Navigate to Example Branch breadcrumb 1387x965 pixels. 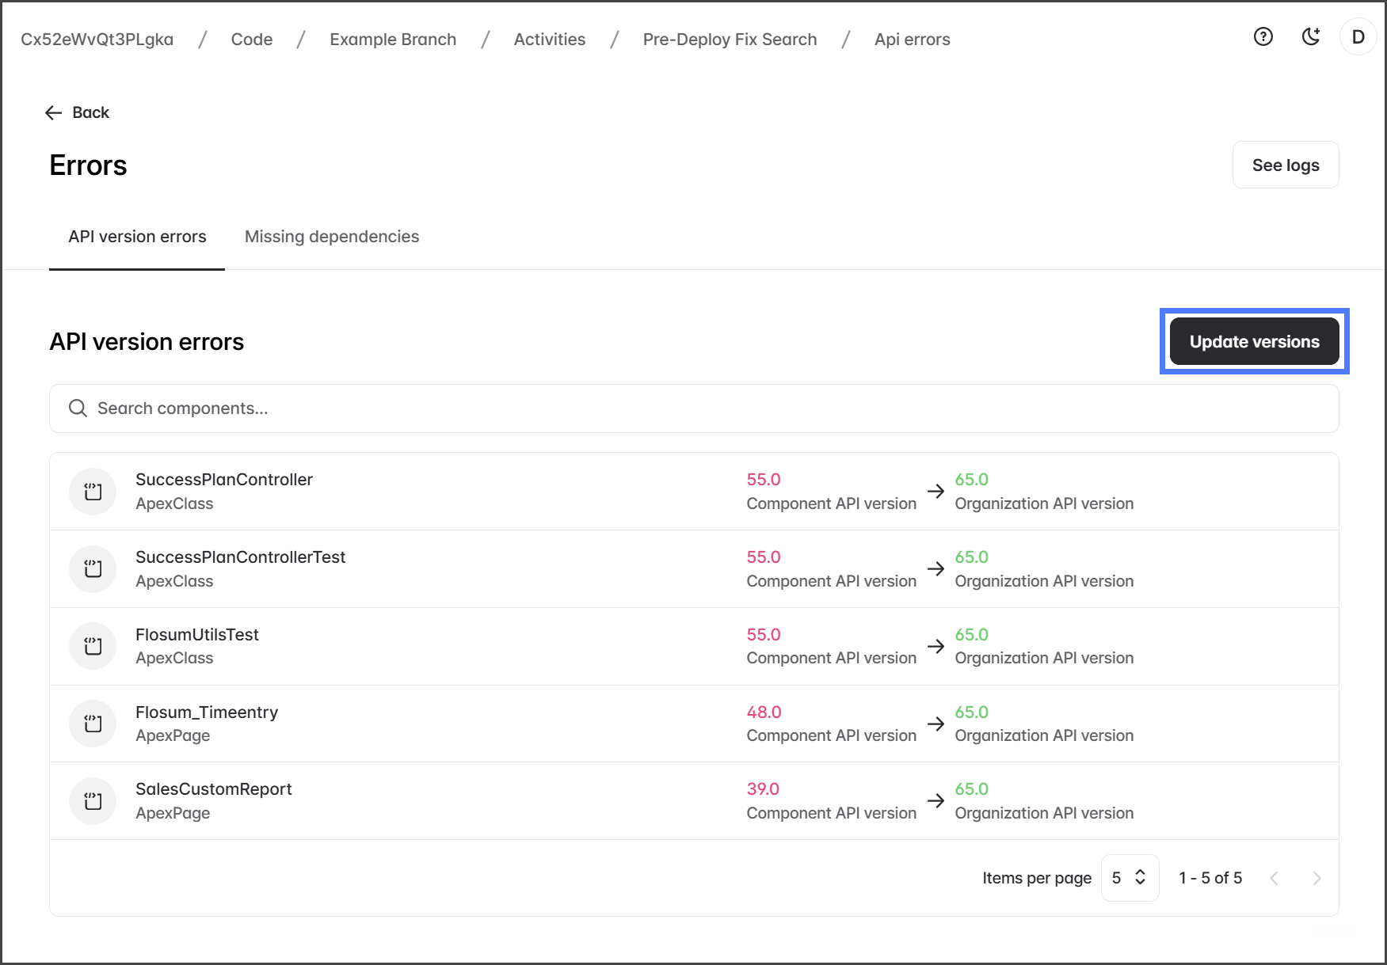(393, 40)
